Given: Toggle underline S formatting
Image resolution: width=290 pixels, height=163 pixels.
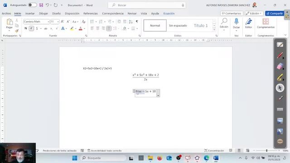Looking at the screenshot, I should 37,29.
